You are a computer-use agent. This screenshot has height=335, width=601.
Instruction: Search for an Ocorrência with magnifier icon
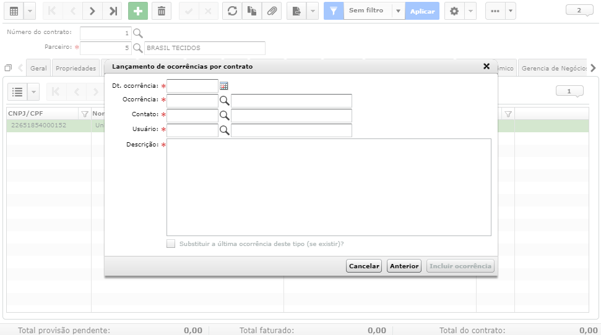[224, 101]
